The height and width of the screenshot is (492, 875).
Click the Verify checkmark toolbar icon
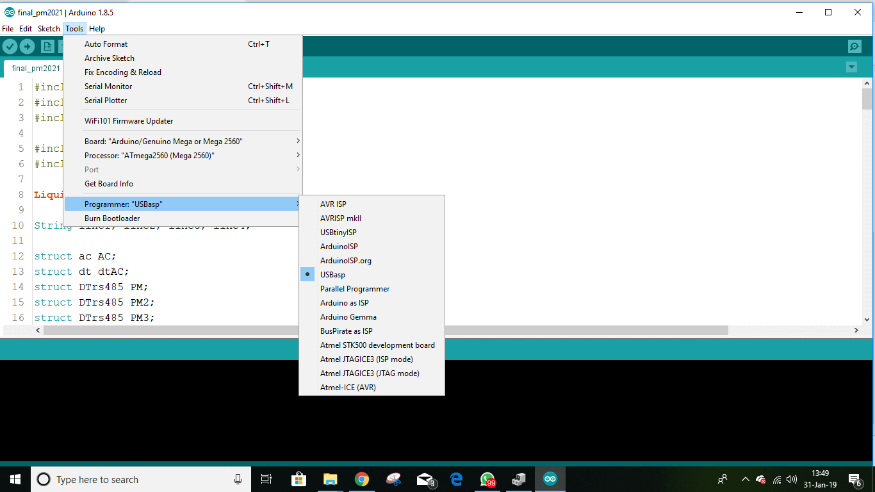pyautogui.click(x=10, y=46)
